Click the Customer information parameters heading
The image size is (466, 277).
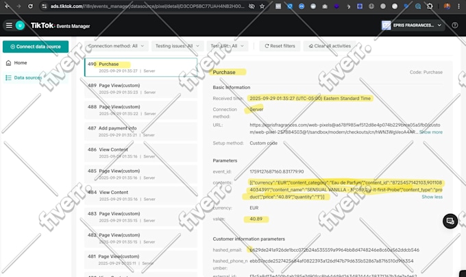point(249,239)
